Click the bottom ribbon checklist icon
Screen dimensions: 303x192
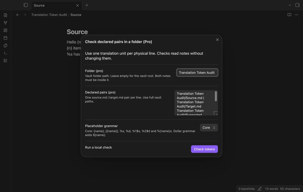pos(5,61)
